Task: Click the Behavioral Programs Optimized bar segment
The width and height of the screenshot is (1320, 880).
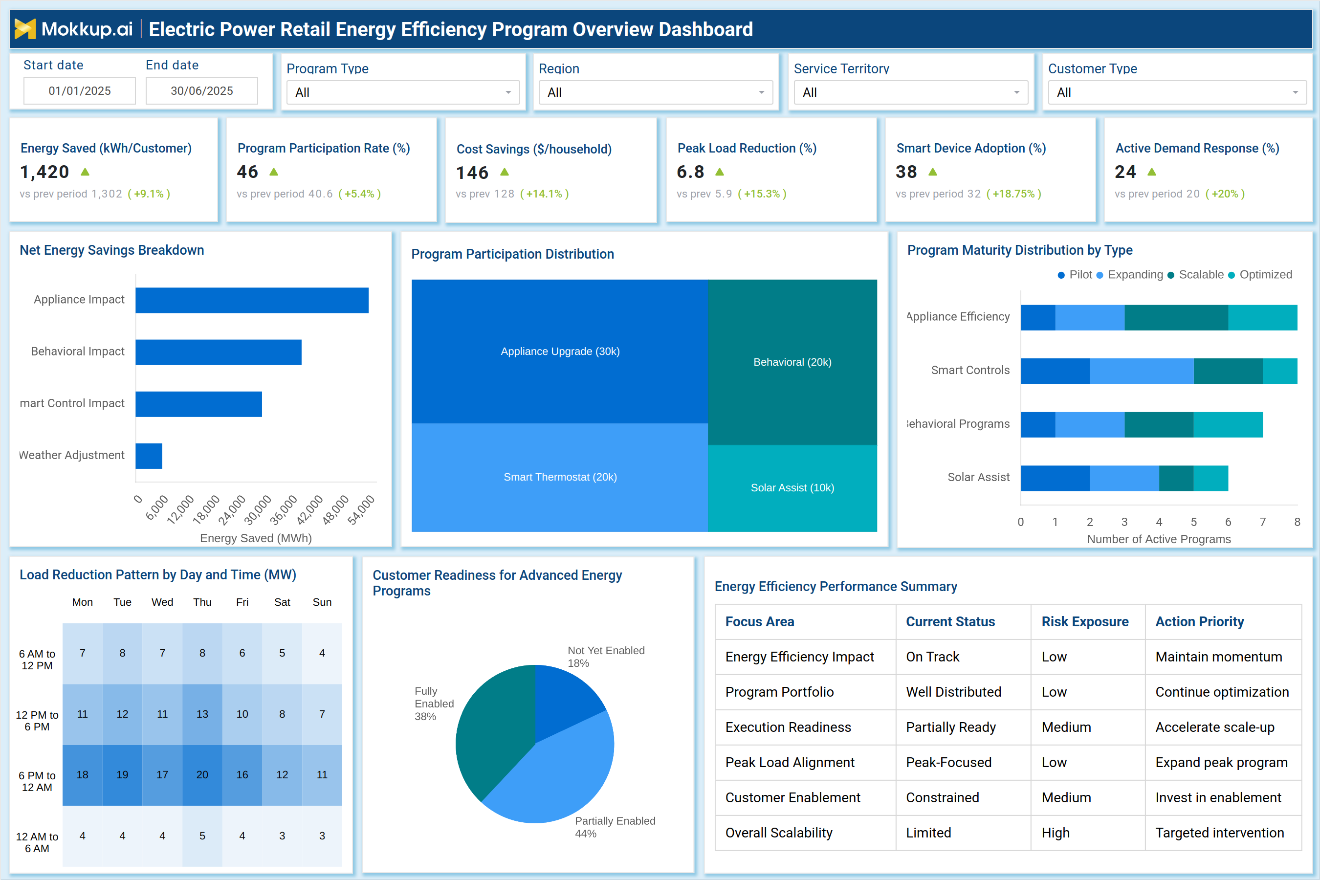Action: coord(1228,425)
